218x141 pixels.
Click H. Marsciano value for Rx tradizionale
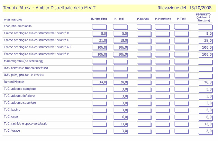(x=99, y=82)
